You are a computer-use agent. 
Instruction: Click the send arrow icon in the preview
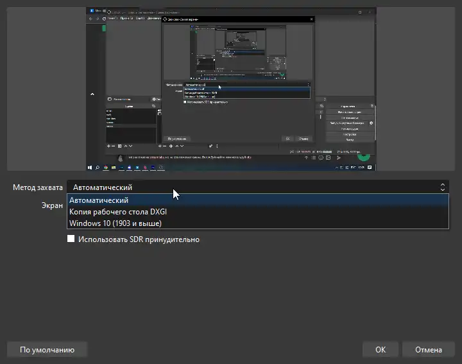pos(338,157)
